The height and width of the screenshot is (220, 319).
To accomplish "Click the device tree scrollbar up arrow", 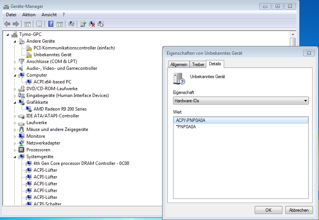I will 293,34.
